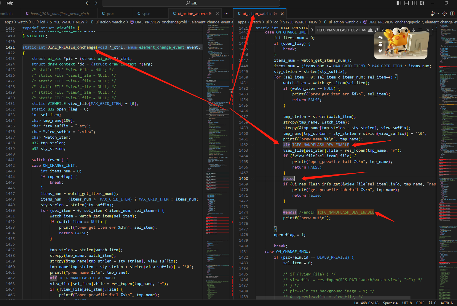Select the watch folder in the left breadcrumb
457x306 pixels.
[23, 22]
